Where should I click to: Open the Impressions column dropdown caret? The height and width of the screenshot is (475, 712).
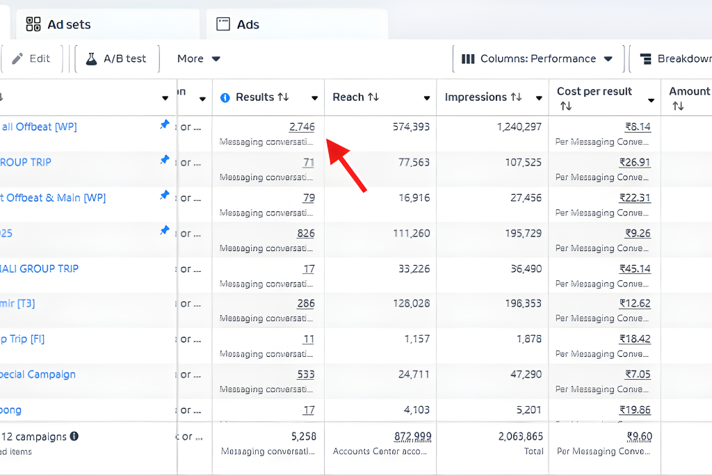pos(539,99)
